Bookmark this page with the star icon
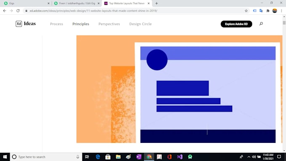 click(x=246, y=11)
